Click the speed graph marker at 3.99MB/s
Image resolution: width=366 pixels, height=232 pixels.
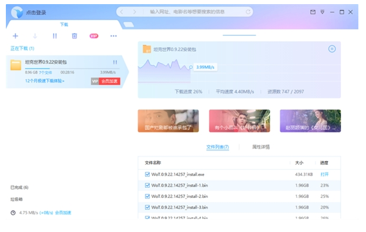[x=191, y=67]
